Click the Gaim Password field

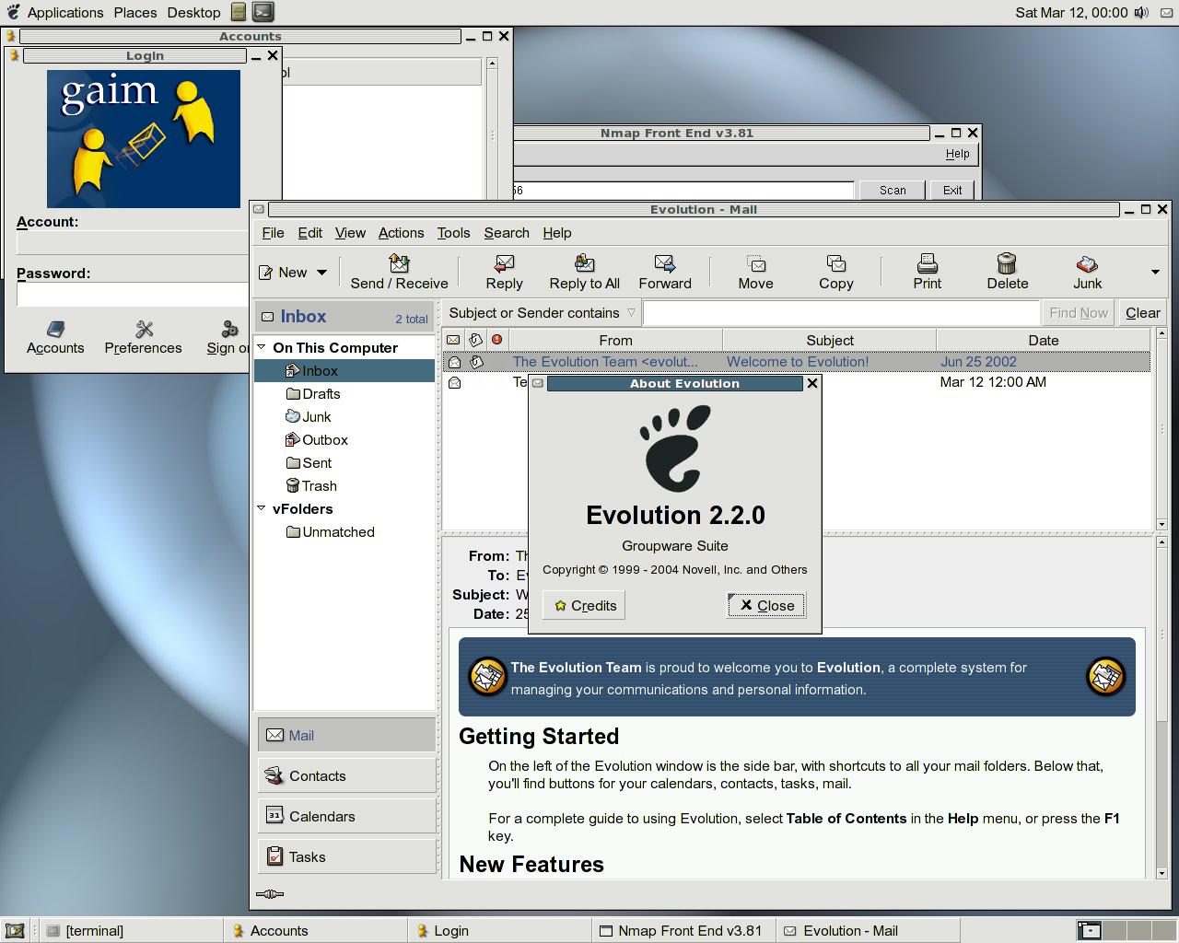[x=133, y=295]
